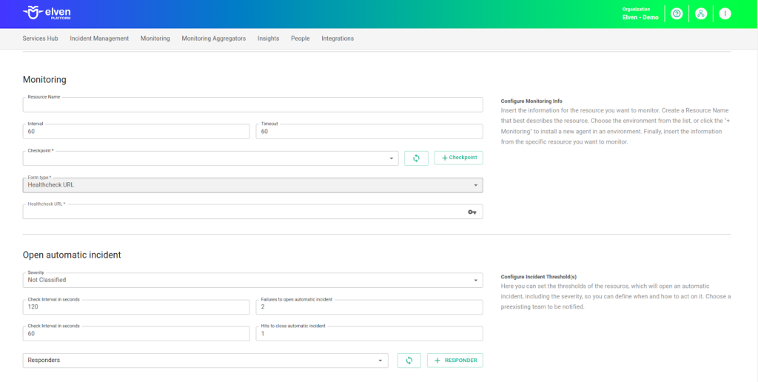758x382 pixels.
Task: Click the organization hierarchy icon in header
Action: [x=701, y=13]
